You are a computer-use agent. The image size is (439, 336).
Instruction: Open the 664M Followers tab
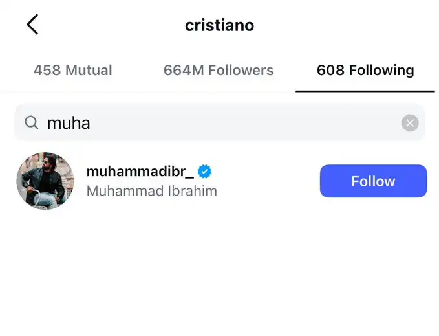[x=219, y=71]
